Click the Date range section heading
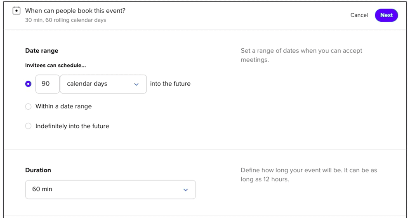 42,51
